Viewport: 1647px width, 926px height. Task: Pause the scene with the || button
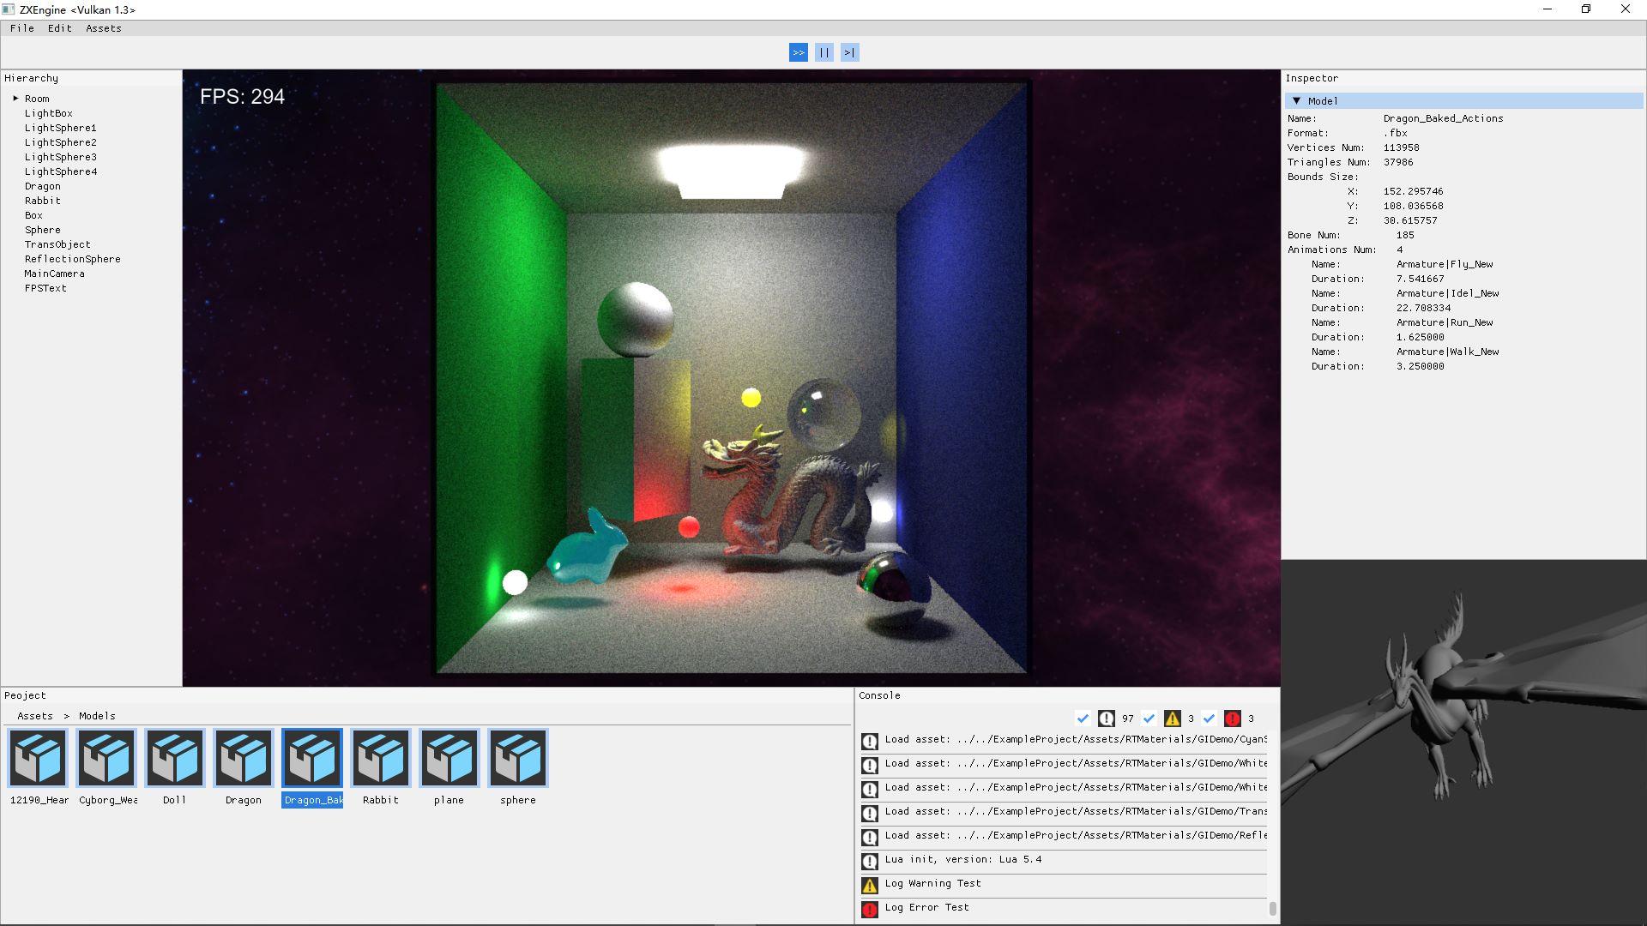pyautogui.click(x=823, y=52)
